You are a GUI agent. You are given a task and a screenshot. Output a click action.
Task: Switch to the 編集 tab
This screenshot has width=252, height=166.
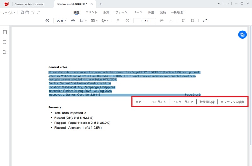(106, 12)
